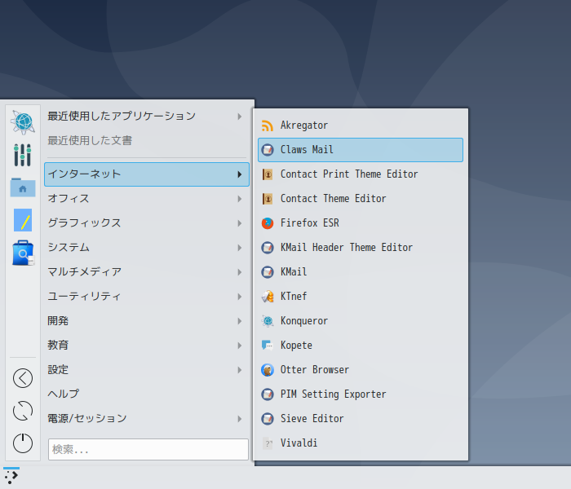Image resolution: width=571 pixels, height=489 pixels.
Task: Click the KMail entry's envelope icon
Action: click(x=268, y=271)
